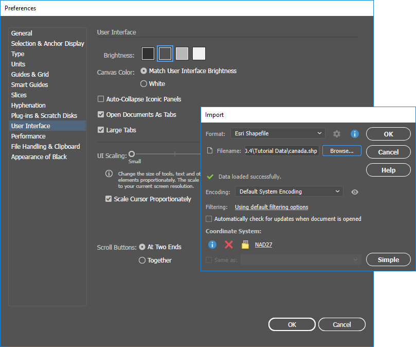Enable Auto-Collapse Iconic Panels checkbox
Viewport: 416px width, 347px height.
(x=101, y=99)
